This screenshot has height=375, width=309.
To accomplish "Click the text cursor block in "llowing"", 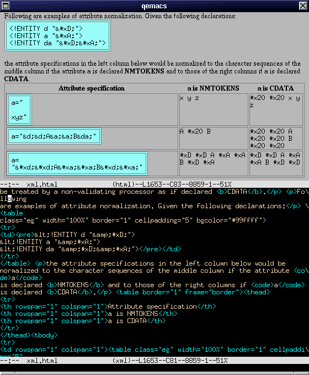I will (9, 199).
